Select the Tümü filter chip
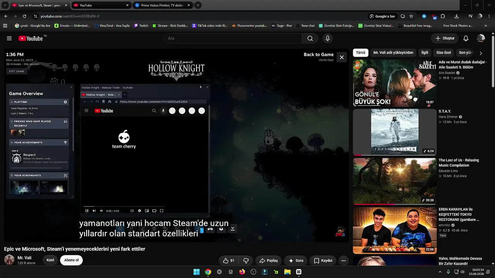This screenshot has width=495, height=278. click(360, 53)
